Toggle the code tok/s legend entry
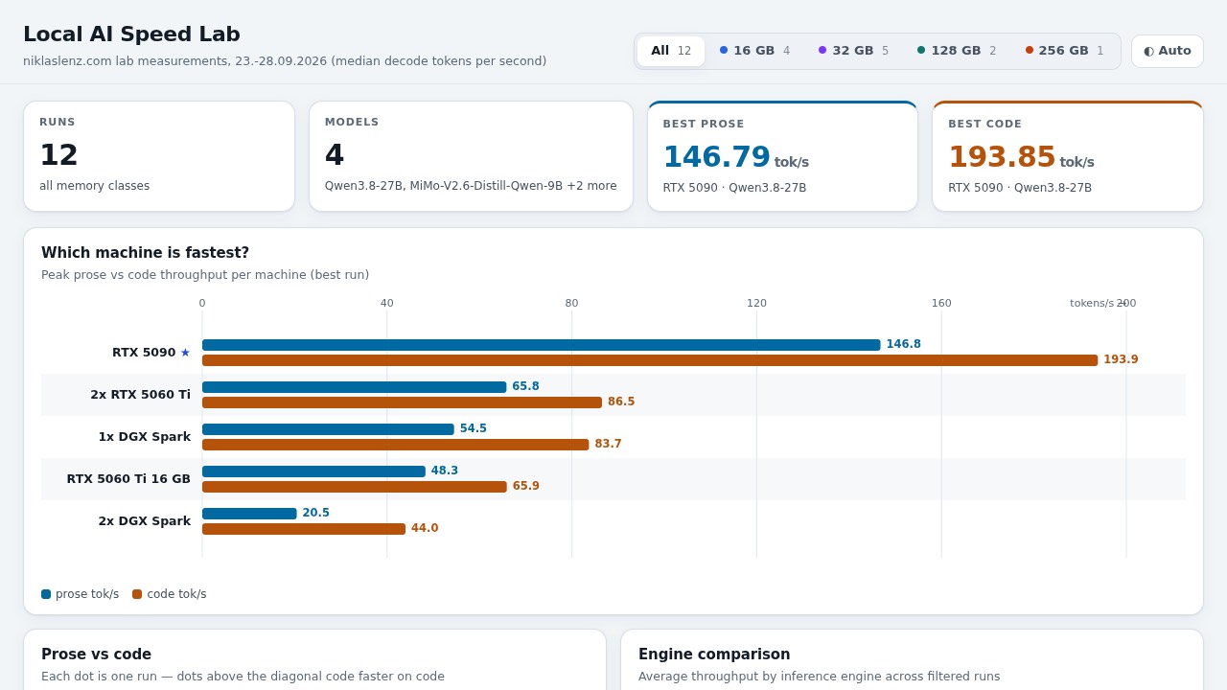 pyautogui.click(x=170, y=594)
